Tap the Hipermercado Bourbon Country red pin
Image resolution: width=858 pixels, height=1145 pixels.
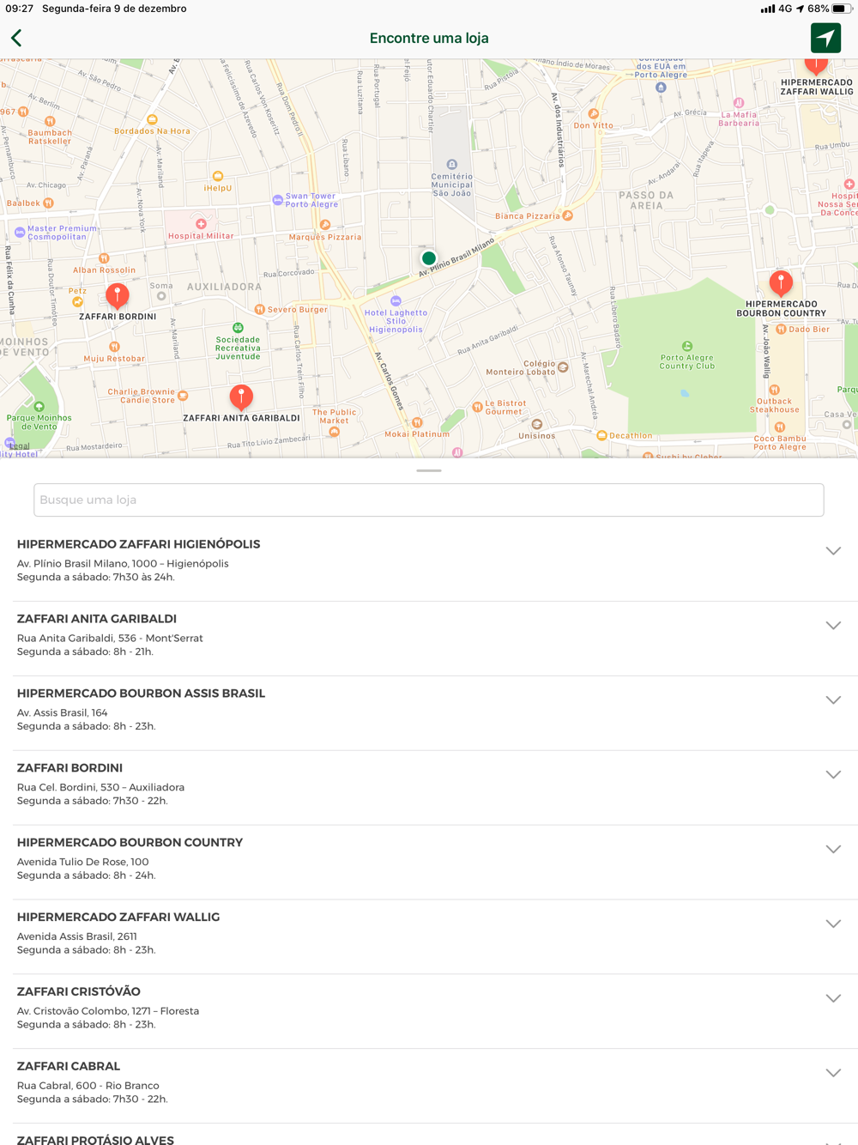coord(781,282)
